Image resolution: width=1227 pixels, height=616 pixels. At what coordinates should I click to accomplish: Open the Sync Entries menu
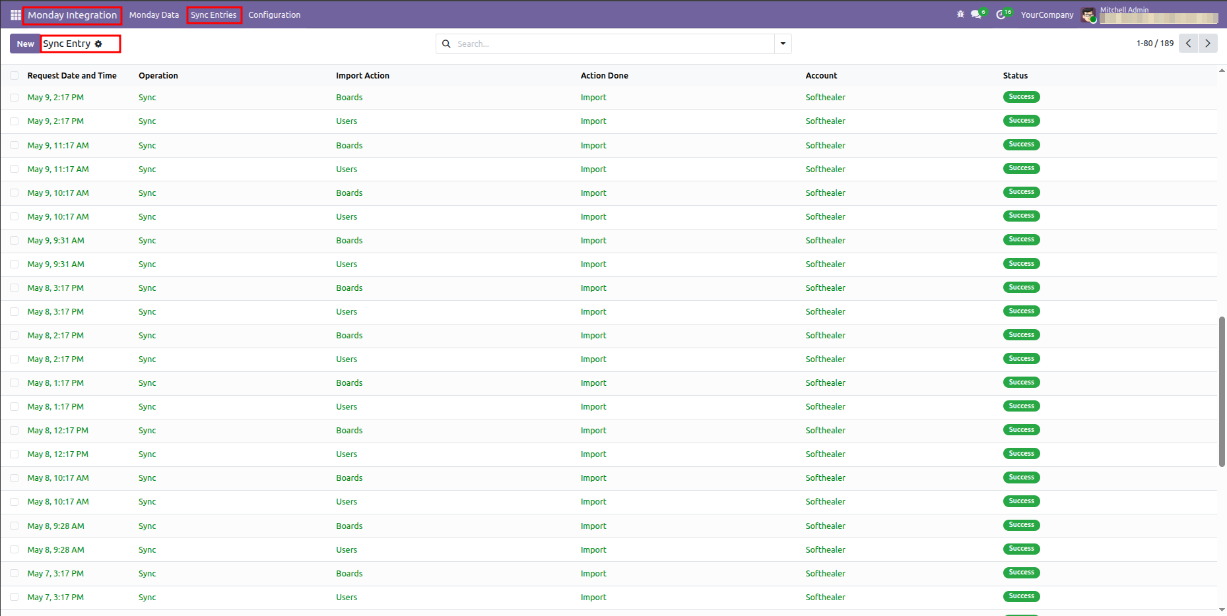click(214, 15)
